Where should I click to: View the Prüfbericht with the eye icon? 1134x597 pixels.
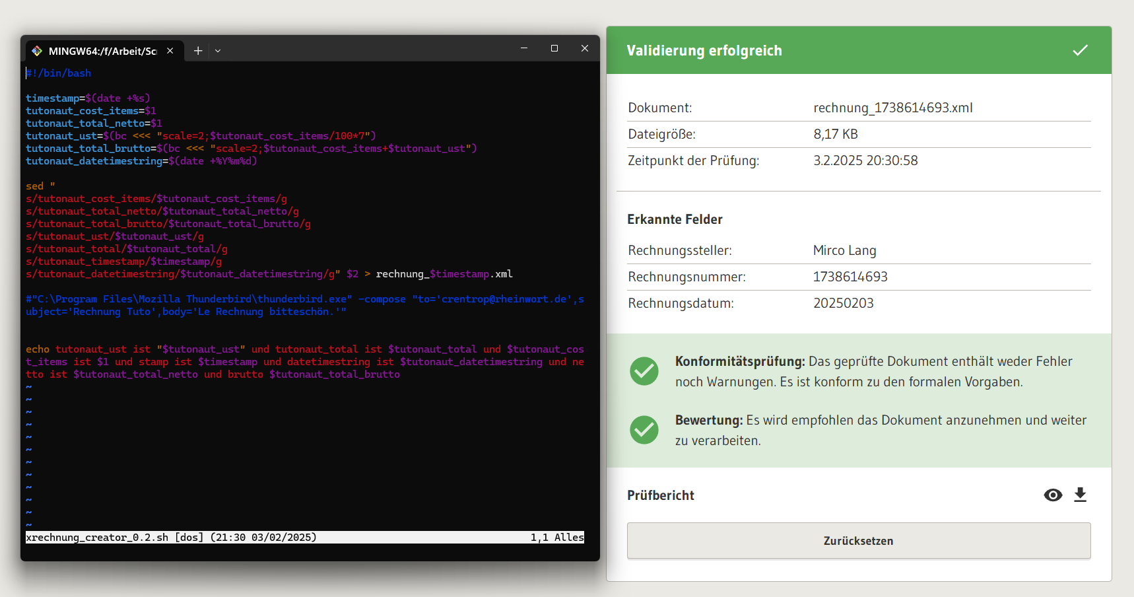pyautogui.click(x=1053, y=495)
